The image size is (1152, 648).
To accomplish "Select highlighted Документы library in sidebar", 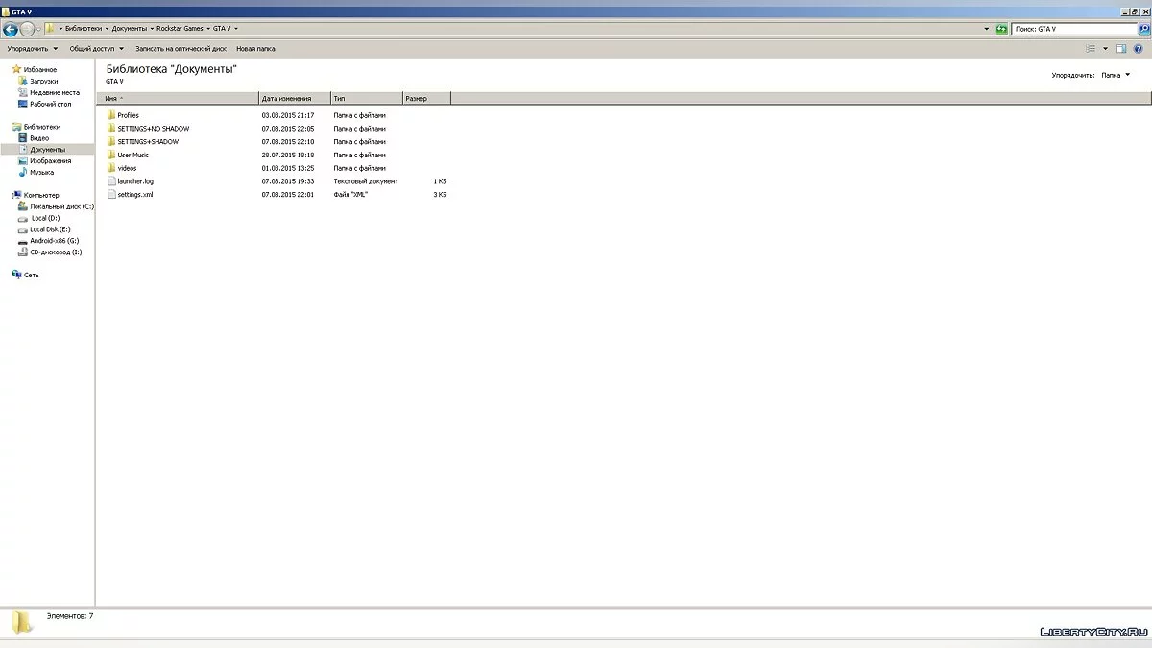I will (47, 150).
